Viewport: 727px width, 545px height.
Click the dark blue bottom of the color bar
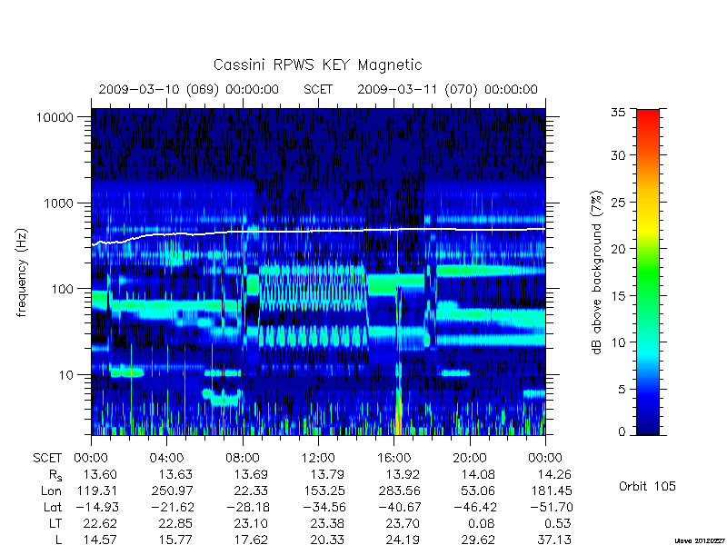click(648, 429)
